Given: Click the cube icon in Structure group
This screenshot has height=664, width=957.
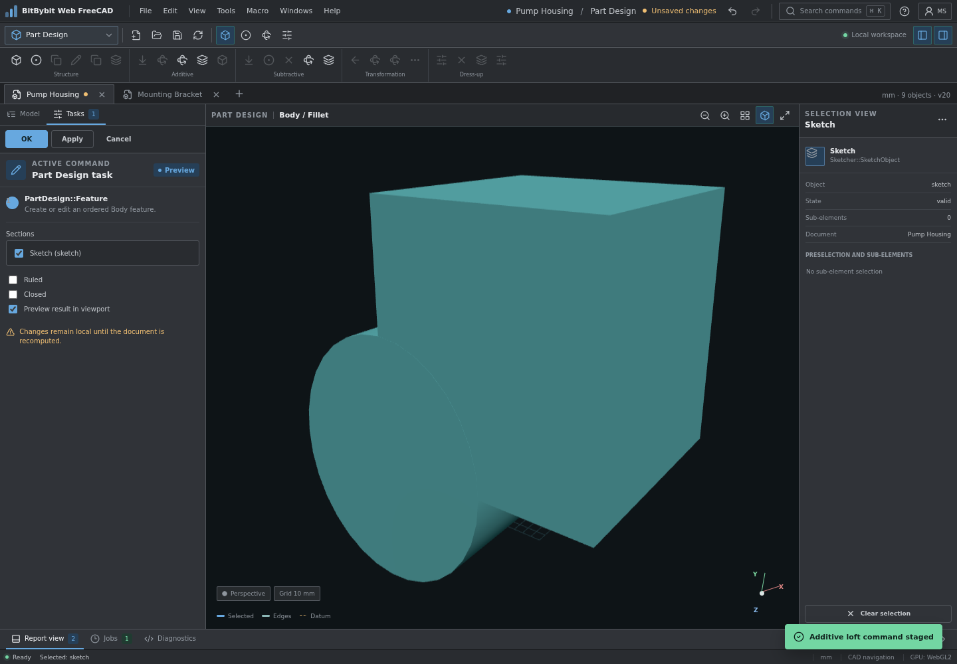Looking at the screenshot, I should 17,60.
